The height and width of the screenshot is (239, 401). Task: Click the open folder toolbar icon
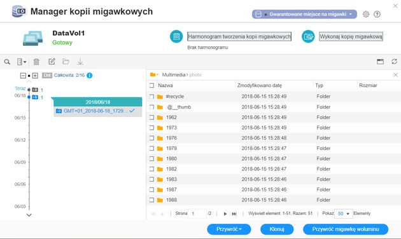[x=66, y=62]
